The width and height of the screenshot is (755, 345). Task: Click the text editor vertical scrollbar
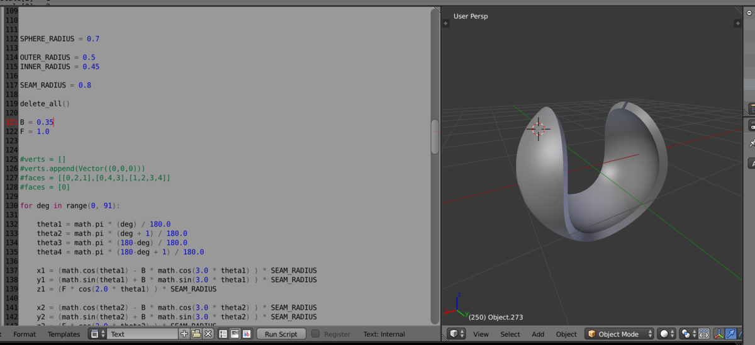pyautogui.click(x=435, y=137)
